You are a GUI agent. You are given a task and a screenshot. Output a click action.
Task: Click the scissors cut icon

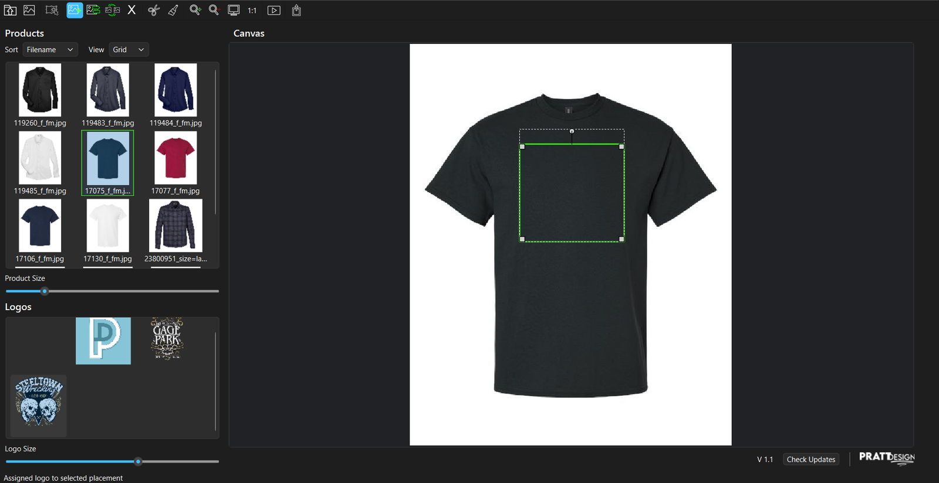point(154,10)
